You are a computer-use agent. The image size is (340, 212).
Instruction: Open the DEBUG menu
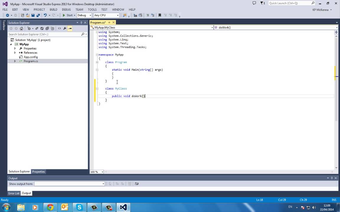(66, 9)
